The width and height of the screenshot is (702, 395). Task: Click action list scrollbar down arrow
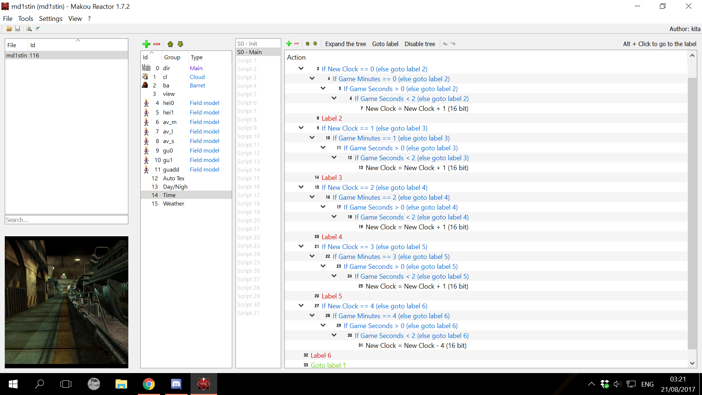click(x=692, y=363)
